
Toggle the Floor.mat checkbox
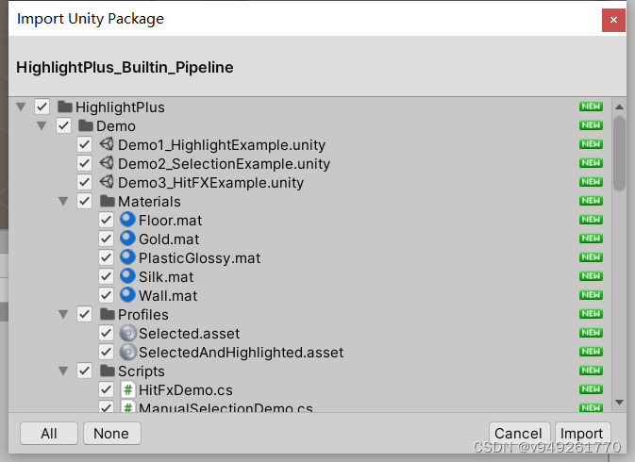(106, 220)
